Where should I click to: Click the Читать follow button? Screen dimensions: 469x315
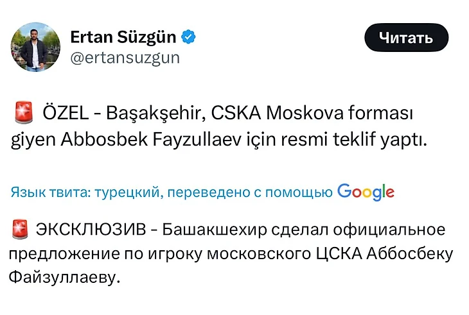(406, 38)
